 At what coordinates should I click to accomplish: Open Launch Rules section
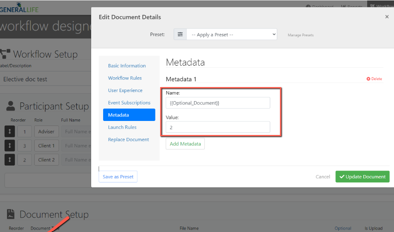click(x=122, y=127)
